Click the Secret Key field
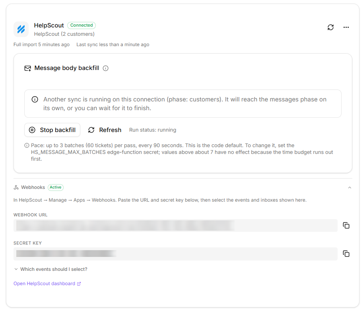Image resolution: width=363 pixels, height=313 pixels. pos(175,254)
